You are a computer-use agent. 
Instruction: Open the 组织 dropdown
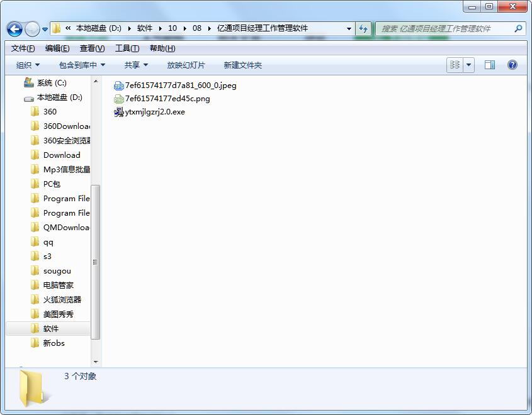[x=28, y=65]
